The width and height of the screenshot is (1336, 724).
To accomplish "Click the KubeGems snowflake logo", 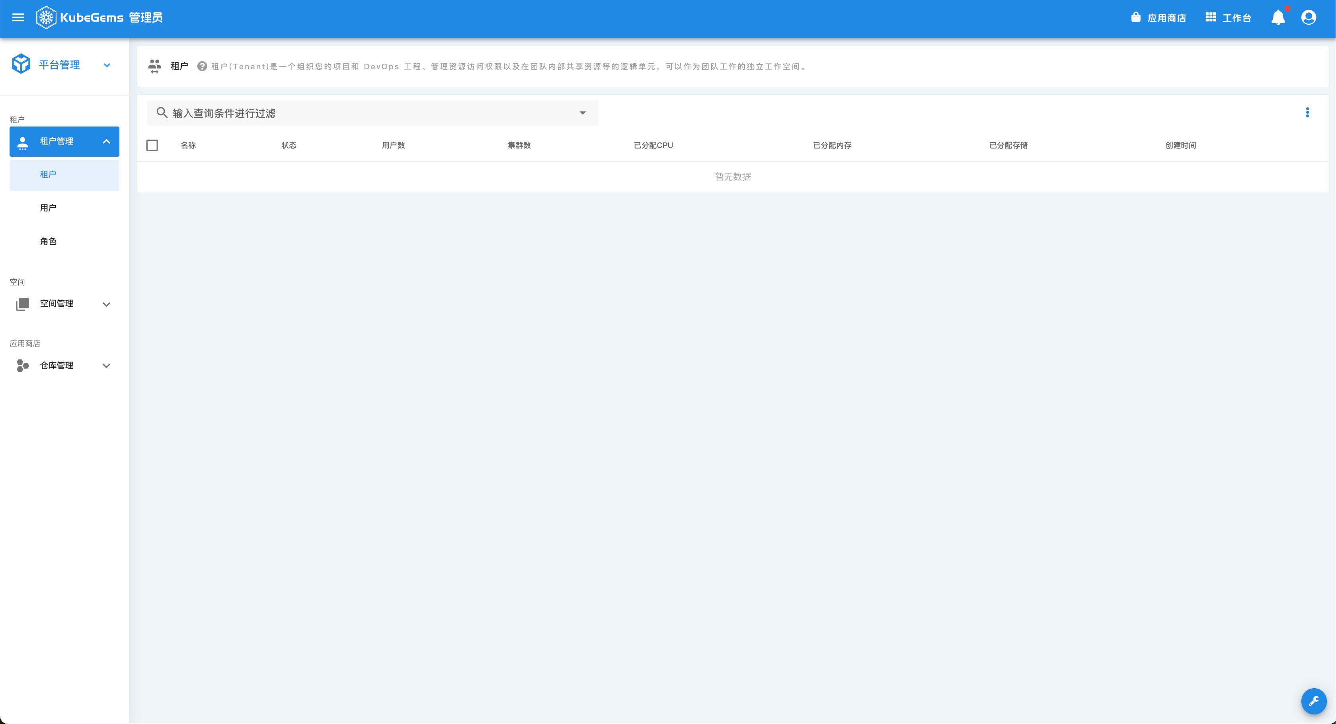I will pos(46,18).
